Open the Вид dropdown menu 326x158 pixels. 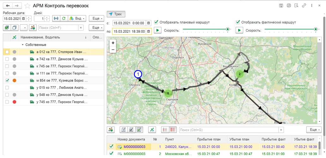click(77, 19)
